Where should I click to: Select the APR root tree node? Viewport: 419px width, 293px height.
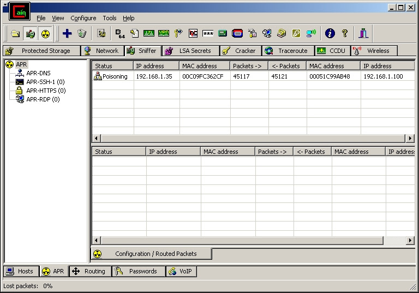[x=21, y=64]
